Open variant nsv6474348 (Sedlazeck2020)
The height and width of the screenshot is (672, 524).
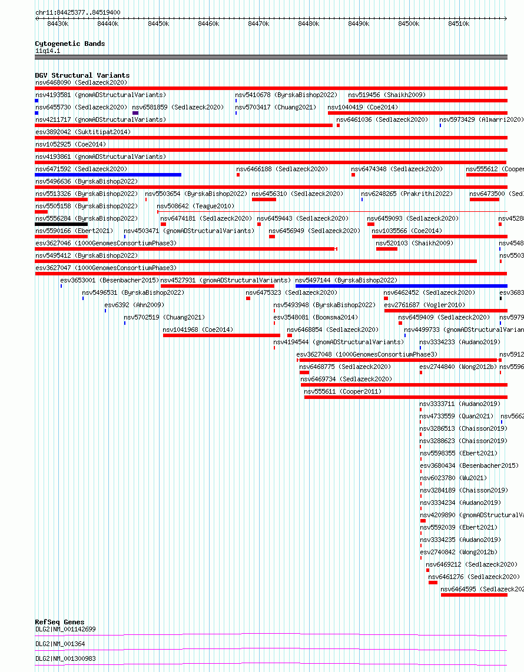[397, 169]
